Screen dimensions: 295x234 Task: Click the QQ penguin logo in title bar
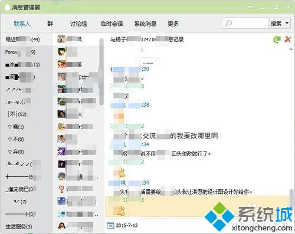tap(7, 8)
